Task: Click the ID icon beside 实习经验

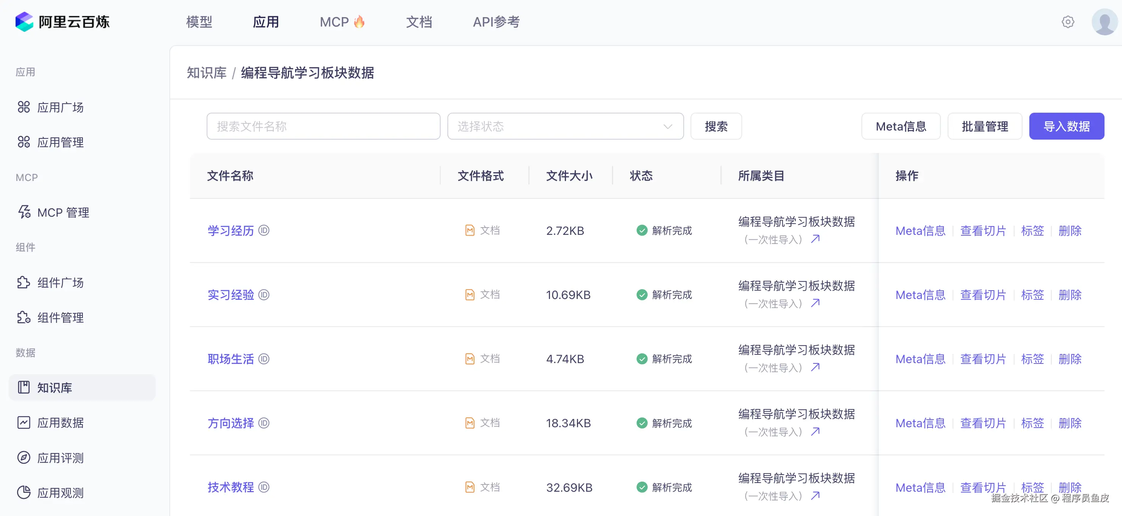Action: point(264,294)
